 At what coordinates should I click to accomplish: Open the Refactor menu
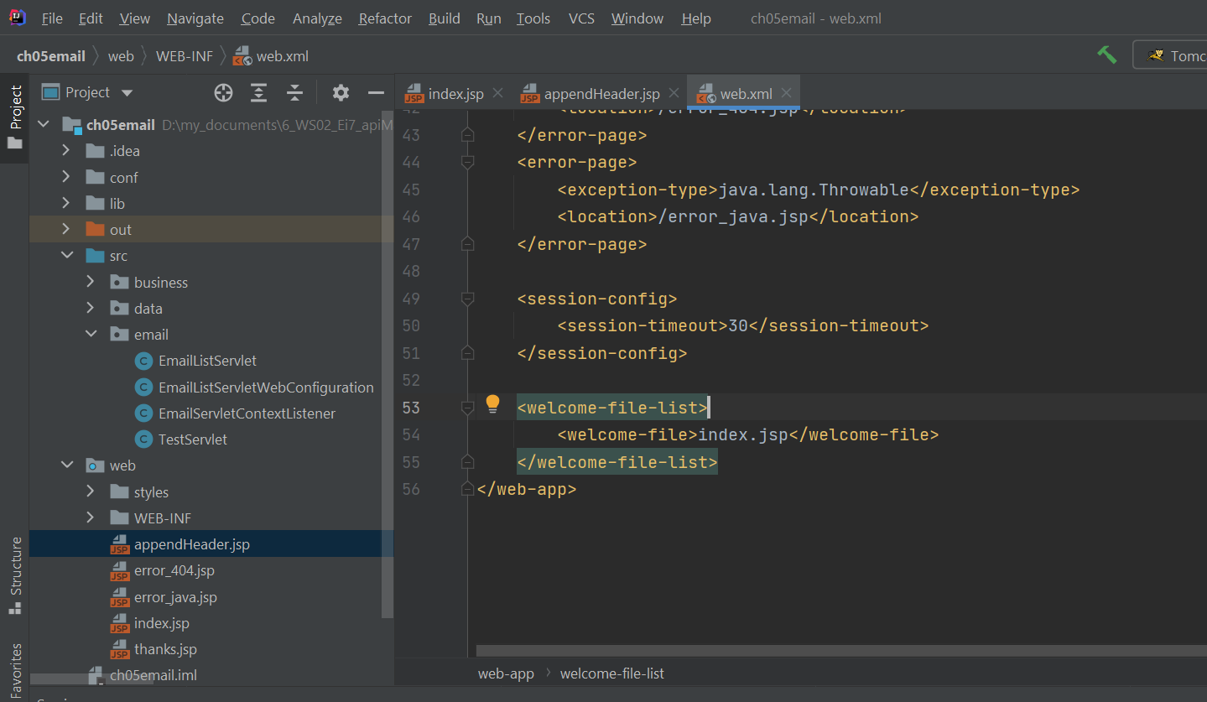[x=385, y=18]
